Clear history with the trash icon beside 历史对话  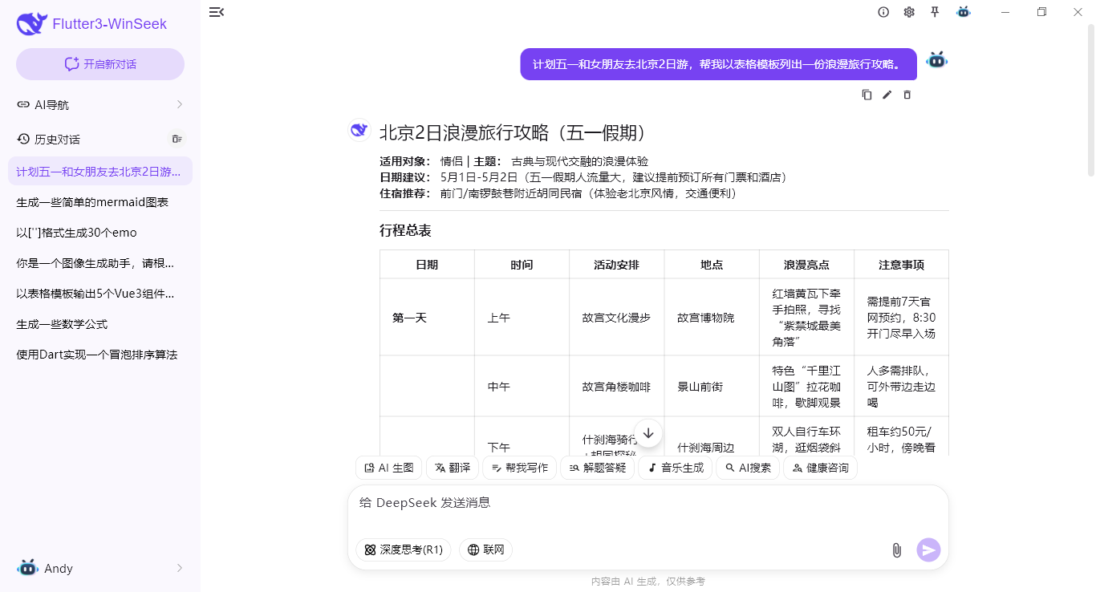click(177, 138)
